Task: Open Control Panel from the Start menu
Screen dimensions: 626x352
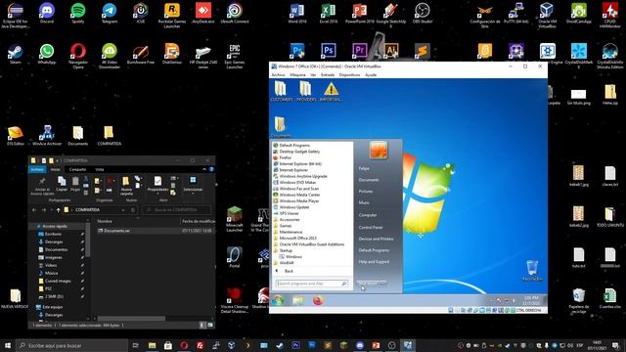Action: tap(371, 227)
